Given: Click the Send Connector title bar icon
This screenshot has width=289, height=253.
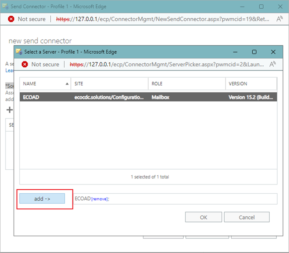Looking at the screenshot, I should tap(6, 7).
